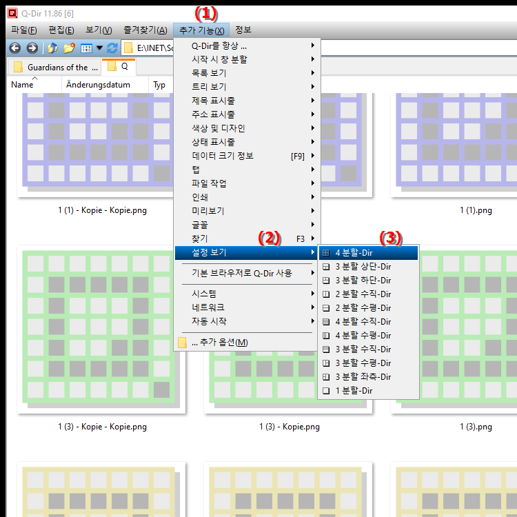
Task: Open the 즐겨찾기(A) menu
Action: tap(145, 30)
